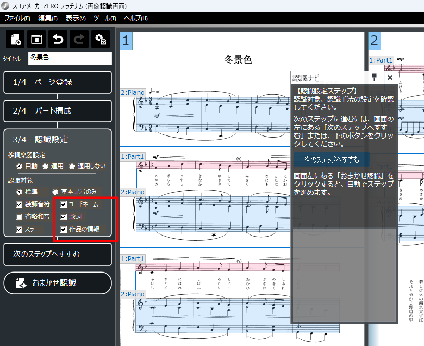Expand the 1/4 ページ登録 step

point(57,82)
